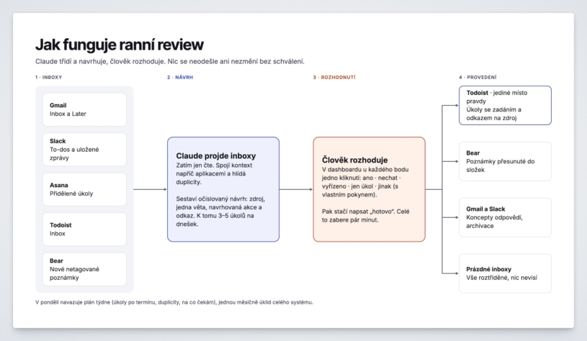Viewport: 587px width, 341px height.
Task: Click the "4 · PROVEDENÍ" column label
Action: click(478, 78)
